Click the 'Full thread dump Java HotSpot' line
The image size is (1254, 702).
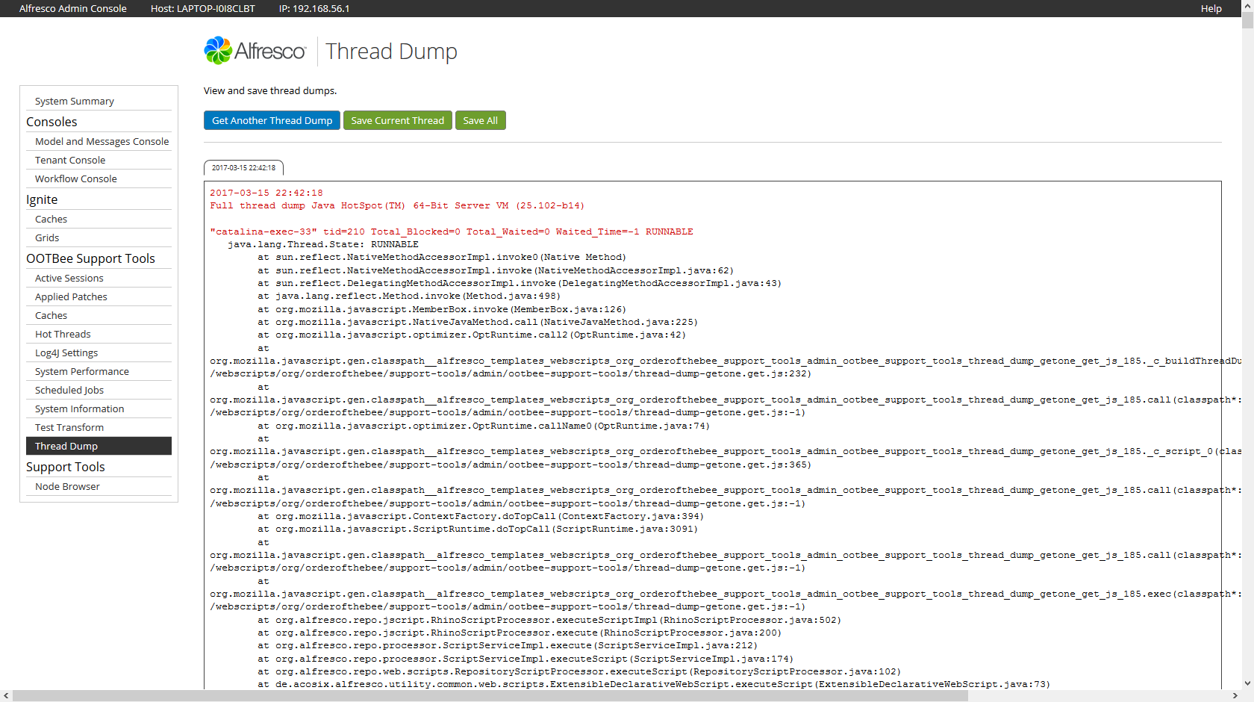pos(397,205)
